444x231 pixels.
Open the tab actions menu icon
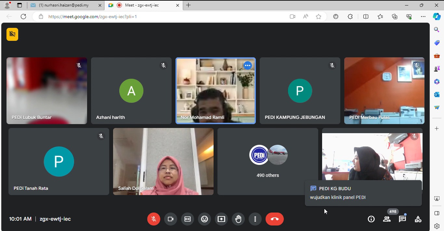tap(20, 5)
